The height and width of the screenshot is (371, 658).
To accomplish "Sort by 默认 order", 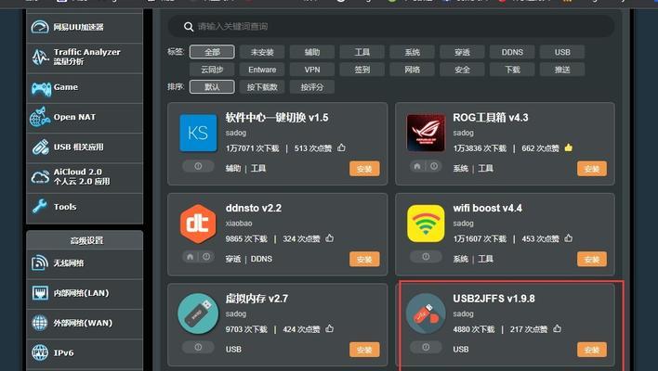I will click(212, 87).
